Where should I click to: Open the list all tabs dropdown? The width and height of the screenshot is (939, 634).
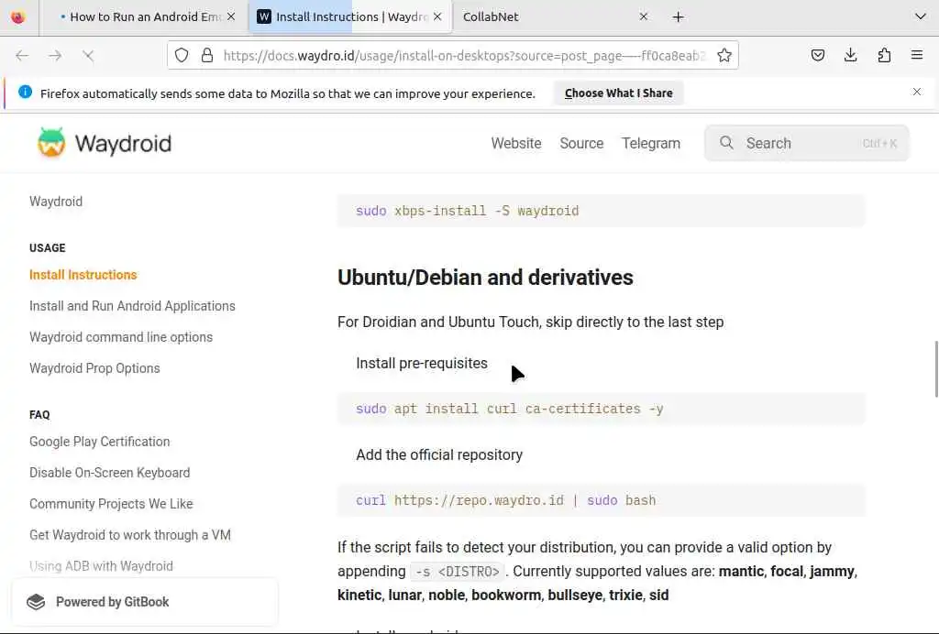coord(921,16)
